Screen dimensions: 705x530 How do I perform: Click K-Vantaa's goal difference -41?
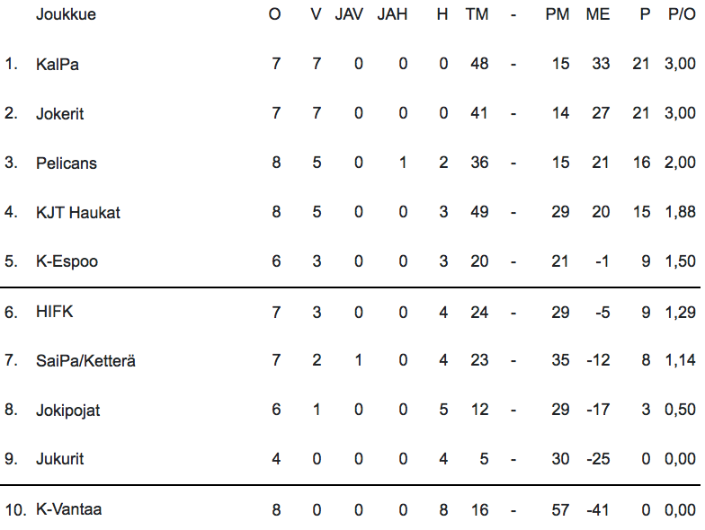(595, 509)
